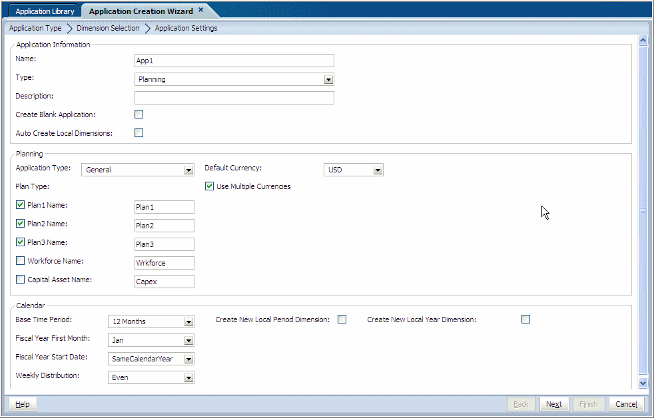Viewport: 654px width, 418px height.
Task: Enable Auto Create Local Dimensions
Action: point(139,132)
